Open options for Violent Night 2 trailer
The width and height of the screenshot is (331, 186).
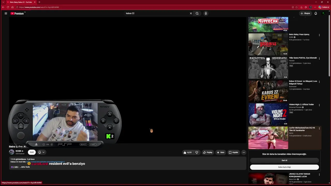(319, 105)
